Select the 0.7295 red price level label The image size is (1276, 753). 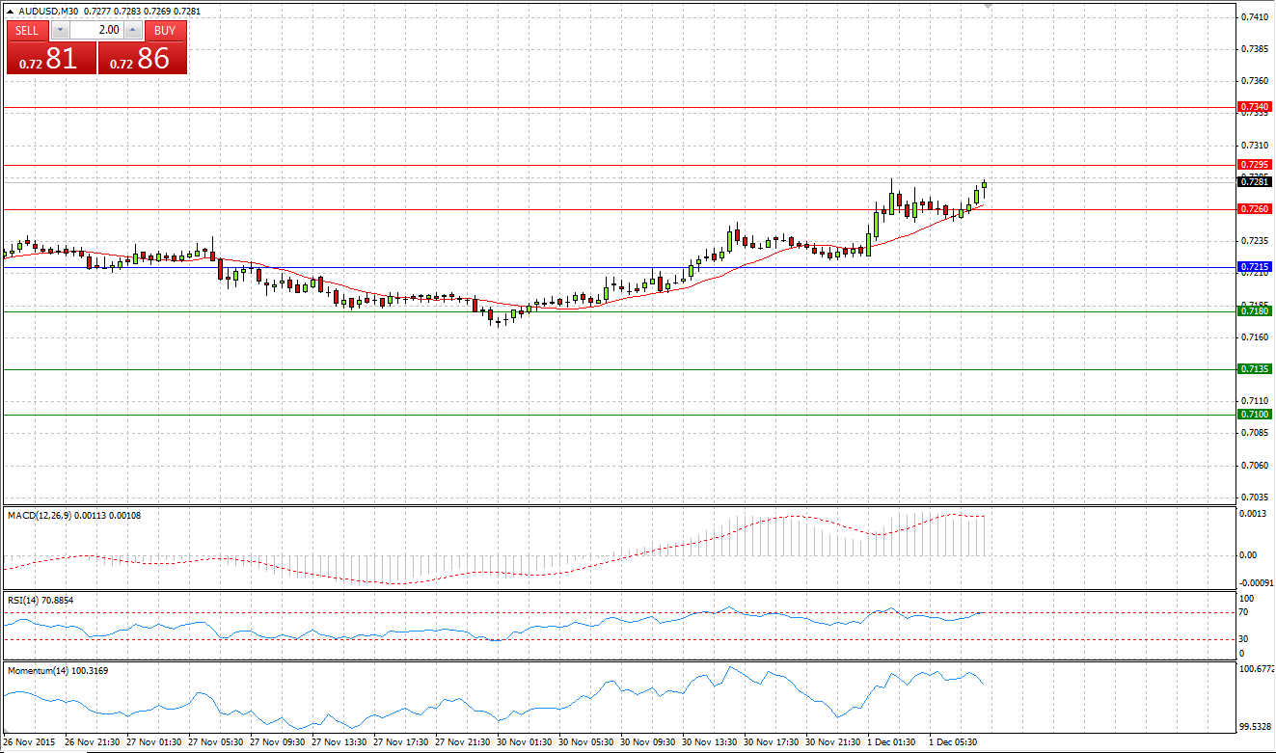coord(1254,165)
